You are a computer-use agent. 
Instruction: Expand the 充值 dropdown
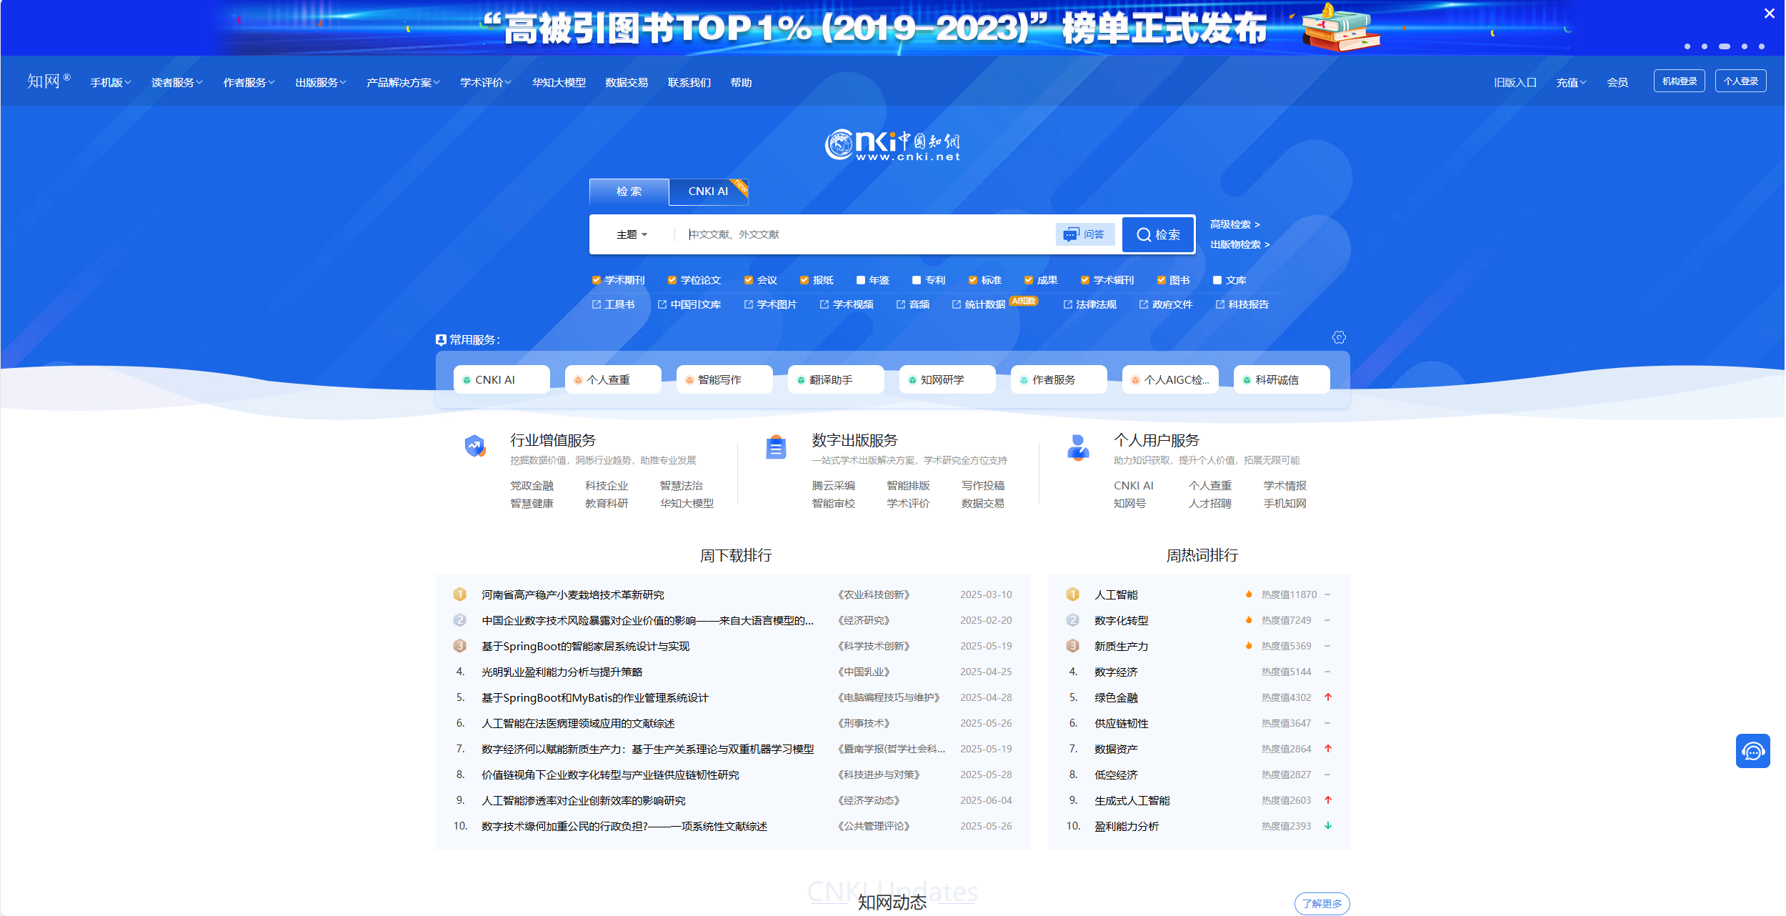tap(1572, 83)
